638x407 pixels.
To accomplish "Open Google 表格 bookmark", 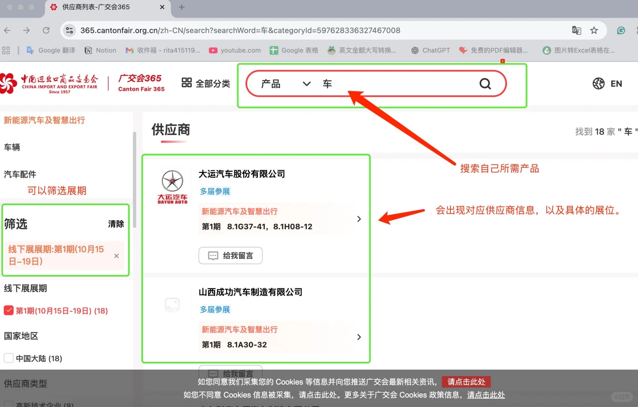I will click(x=294, y=50).
